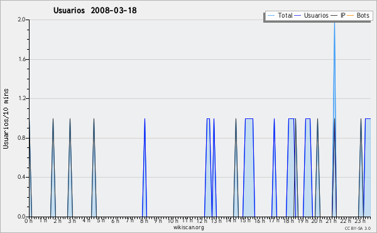Click the '12 h' x-axis label
Image resolution: width=377 pixels, height=233 pixels.
[x=202, y=221]
